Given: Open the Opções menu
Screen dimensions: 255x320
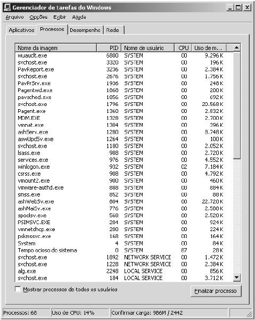Looking at the screenshot, I should 38,17.
